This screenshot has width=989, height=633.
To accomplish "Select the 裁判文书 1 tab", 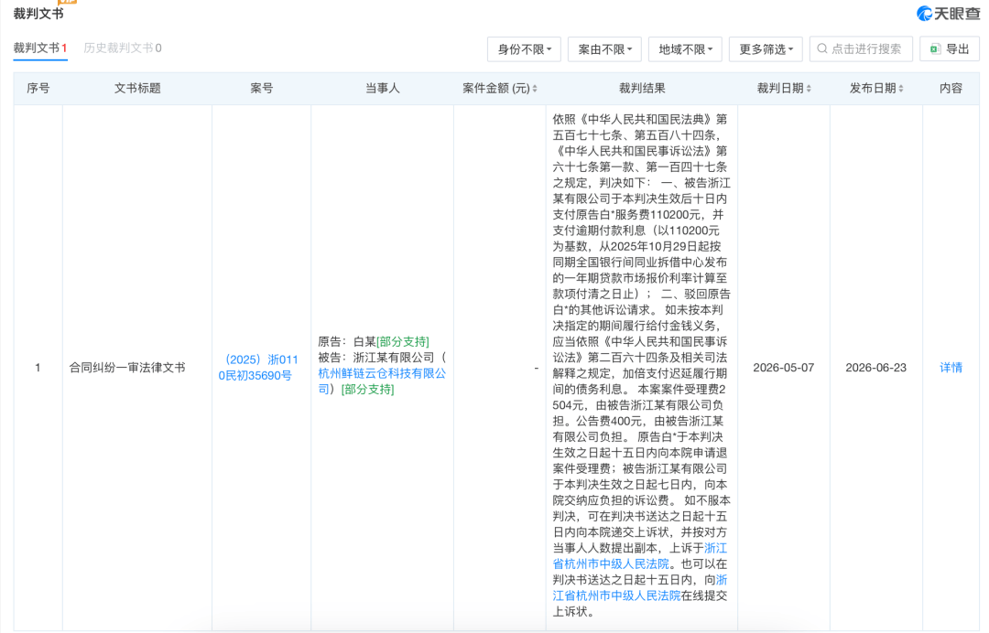I will click(x=40, y=48).
